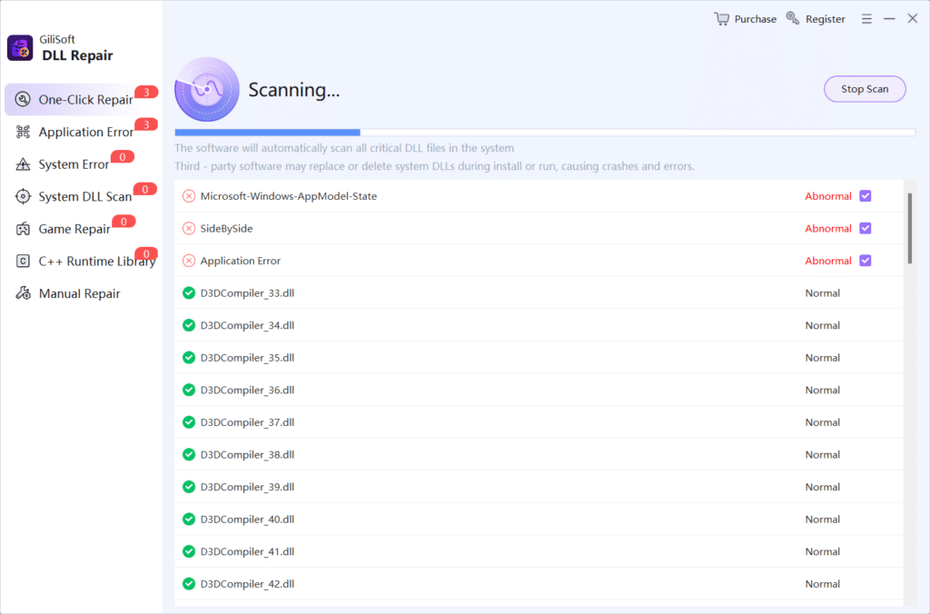Image resolution: width=930 pixels, height=614 pixels.
Task: Select the One-Click Repair sidebar icon
Action: coord(22,99)
